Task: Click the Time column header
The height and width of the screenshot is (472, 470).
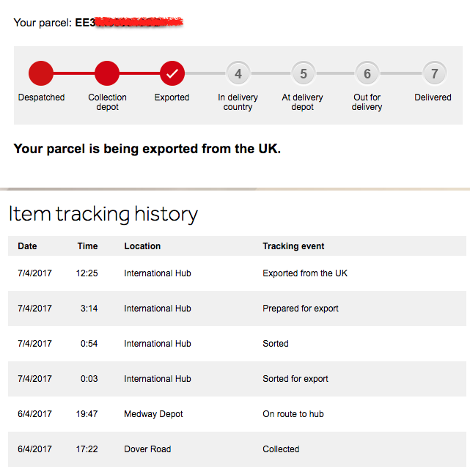Action: coord(87,246)
